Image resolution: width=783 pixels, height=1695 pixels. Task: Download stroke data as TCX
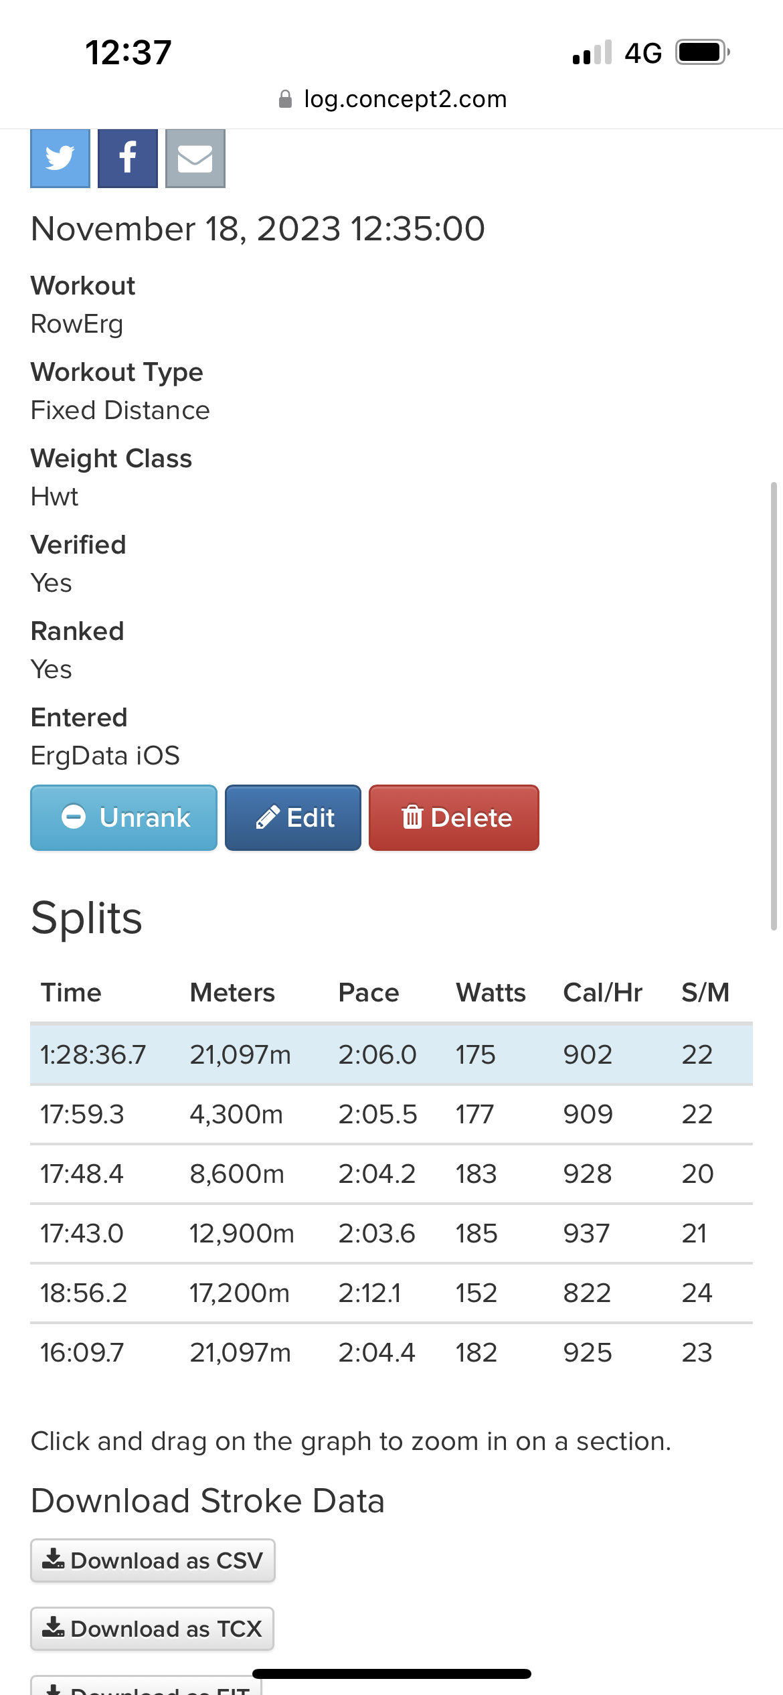point(152,1629)
